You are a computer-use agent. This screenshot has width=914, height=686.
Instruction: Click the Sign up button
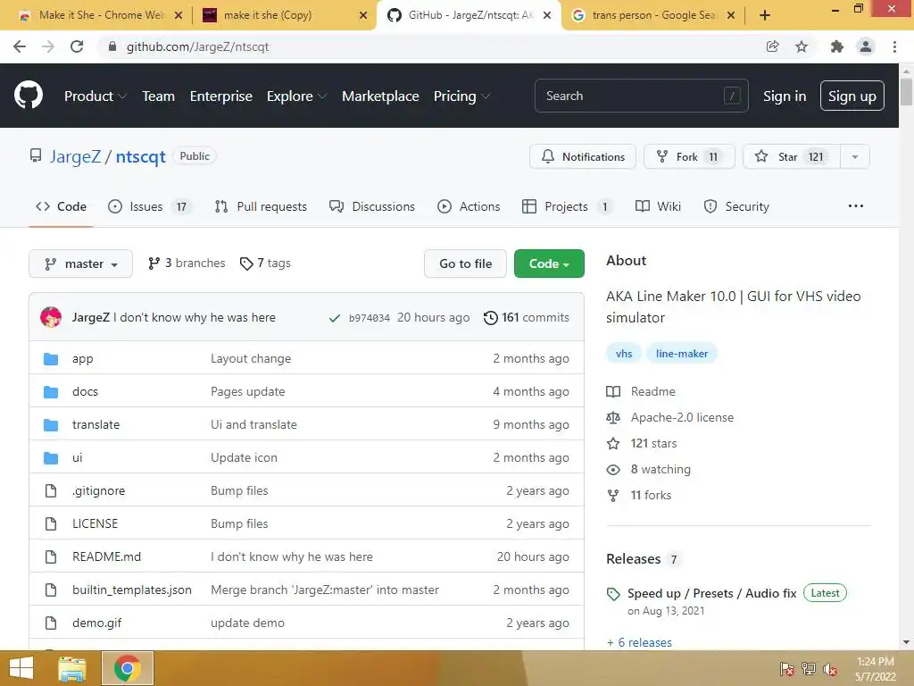pos(852,96)
